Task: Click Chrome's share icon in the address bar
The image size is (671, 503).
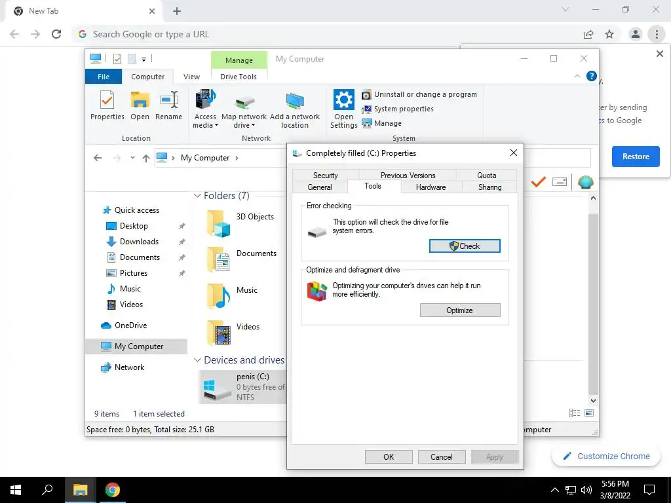Action: 588,34
